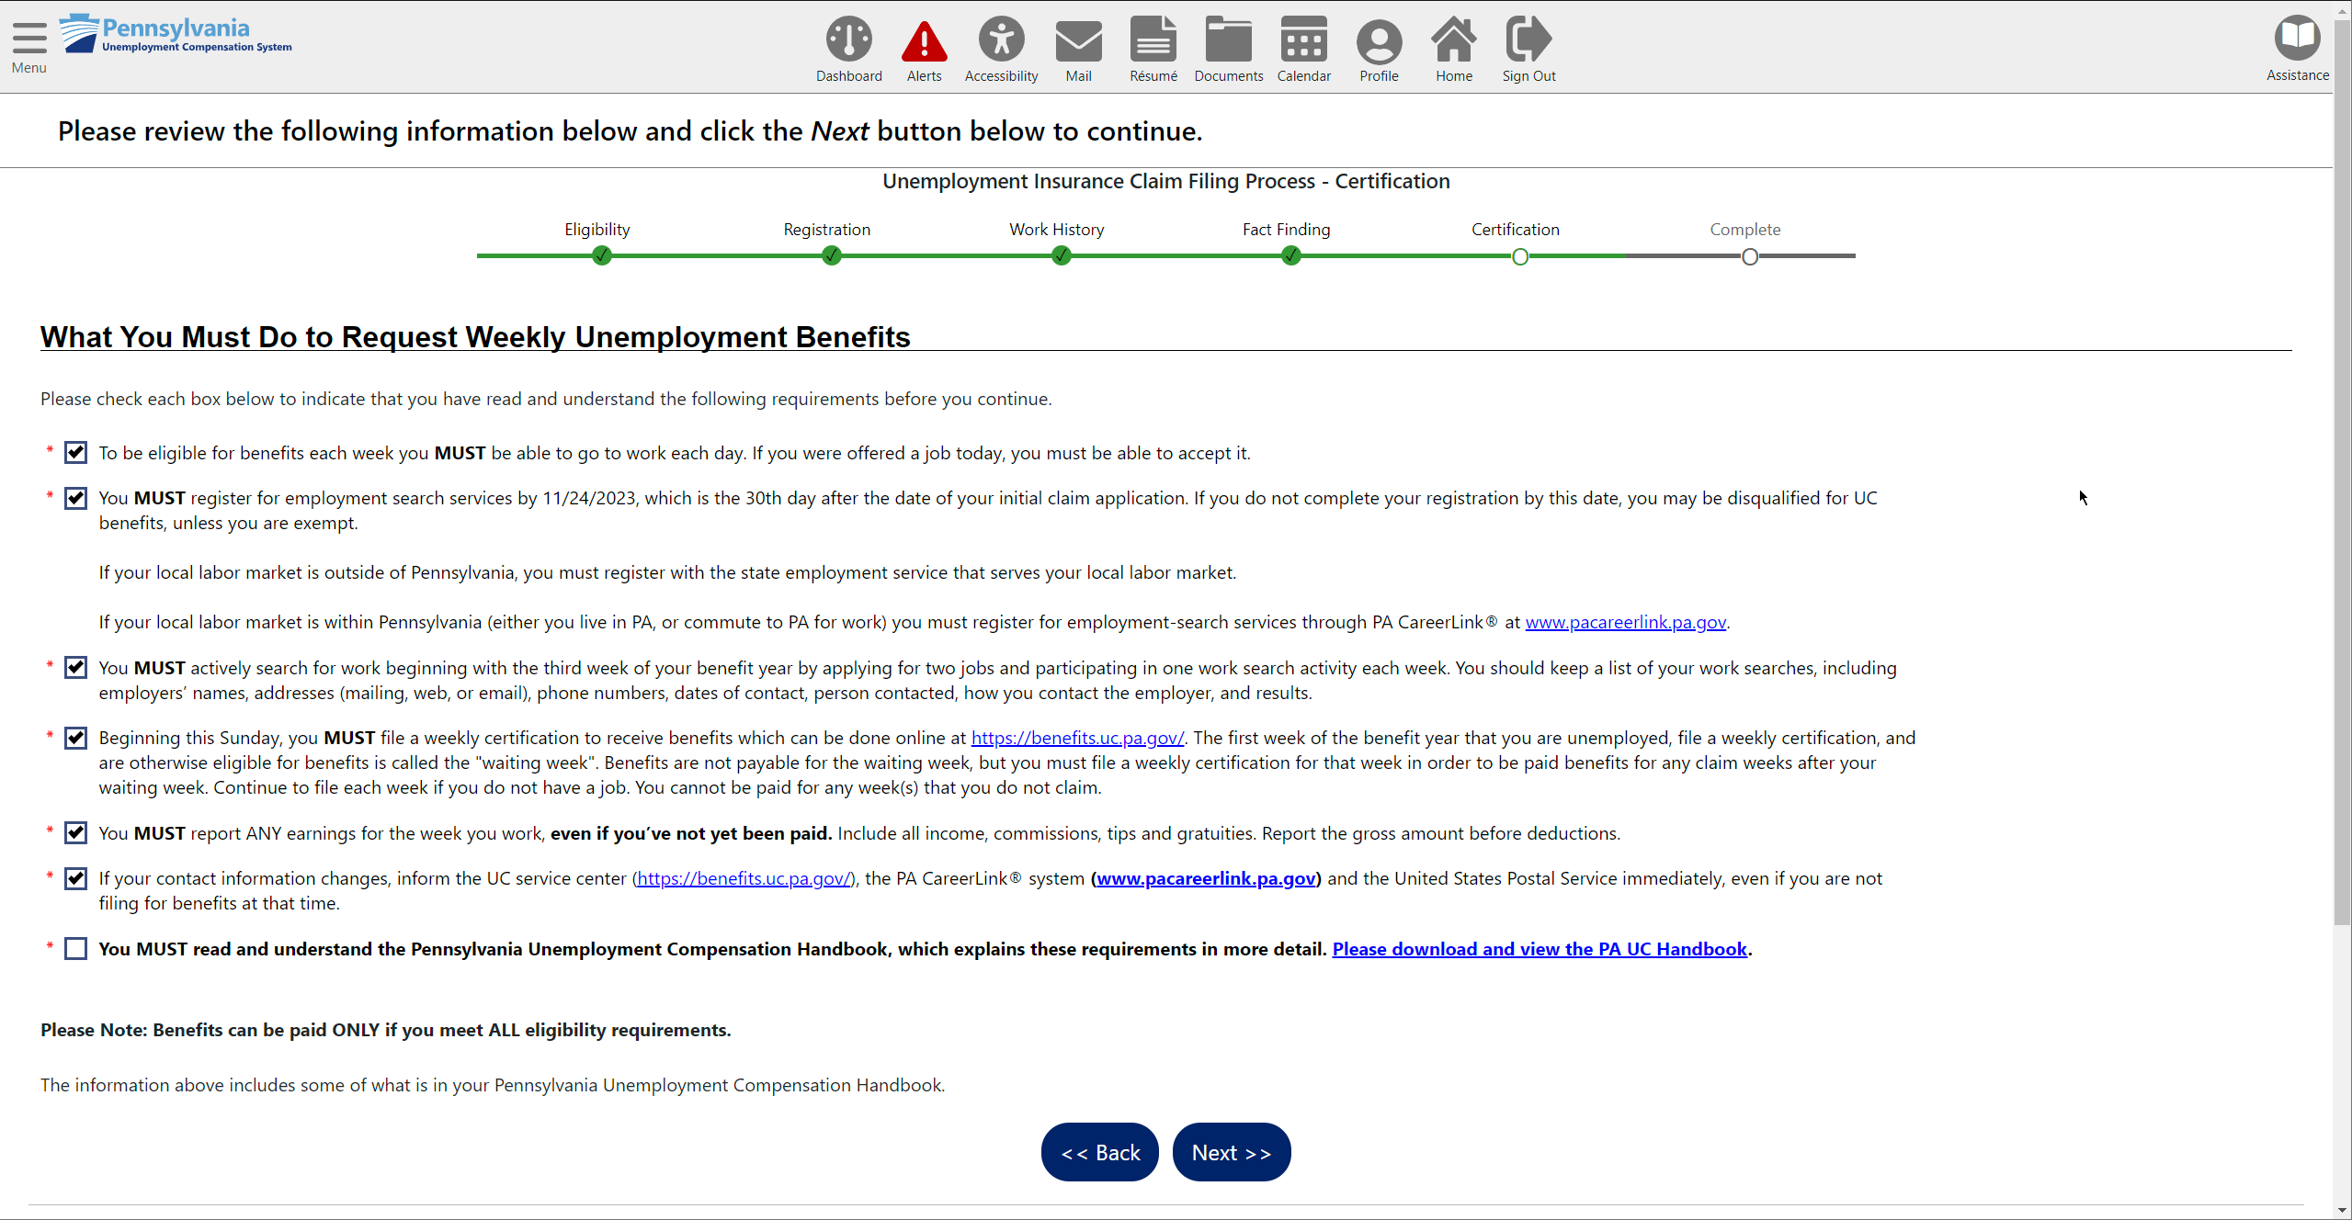Open the Résumé icon
The image size is (2352, 1220).
(x=1153, y=40)
